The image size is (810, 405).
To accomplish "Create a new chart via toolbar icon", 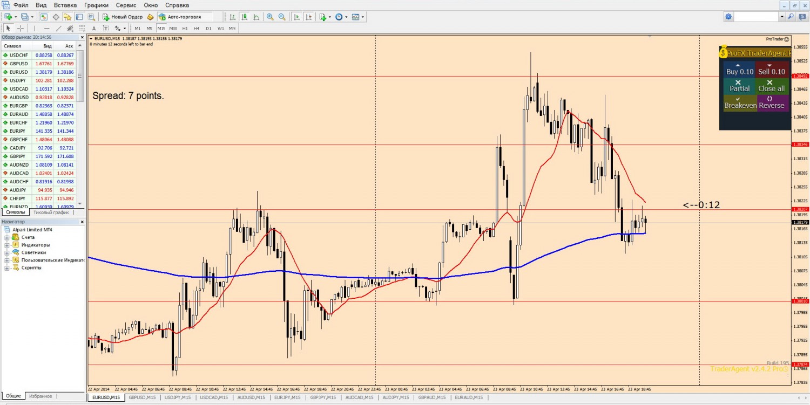I will [x=8, y=17].
